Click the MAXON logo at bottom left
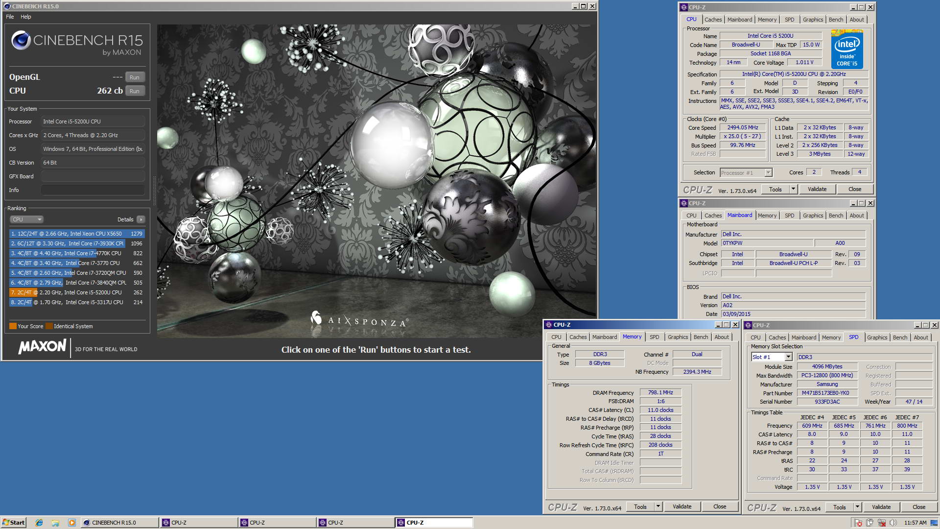 point(42,347)
